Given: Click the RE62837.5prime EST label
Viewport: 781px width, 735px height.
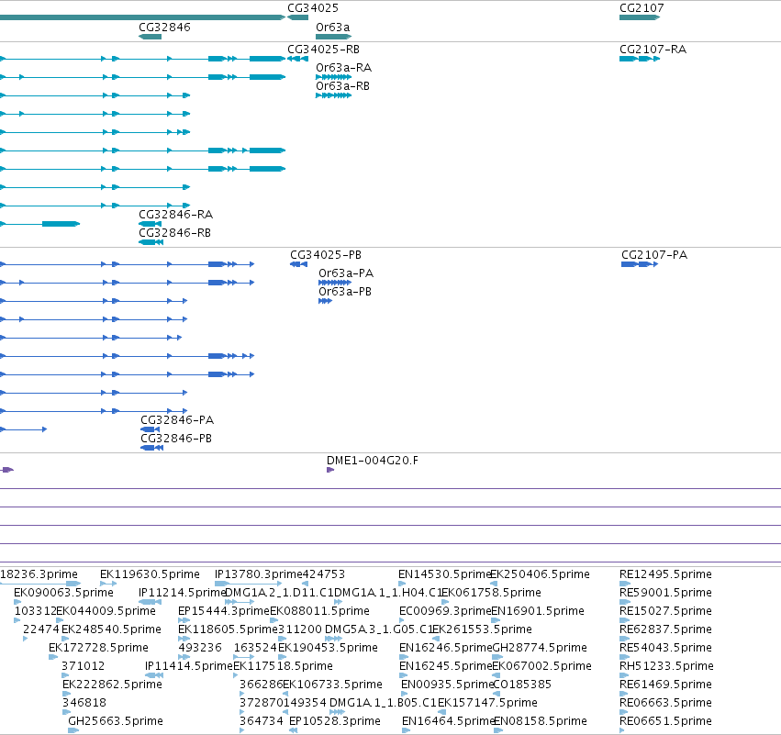Looking at the screenshot, I should 666,629.
